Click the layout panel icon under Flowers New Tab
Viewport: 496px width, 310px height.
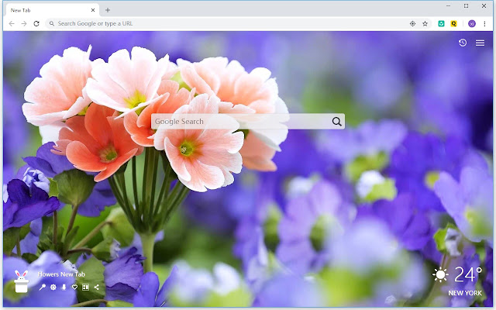pos(85,288)
